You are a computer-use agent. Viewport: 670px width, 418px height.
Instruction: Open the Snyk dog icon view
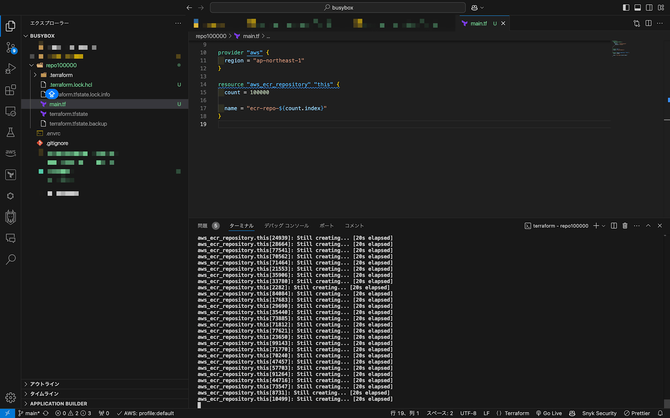coord(10,217)
